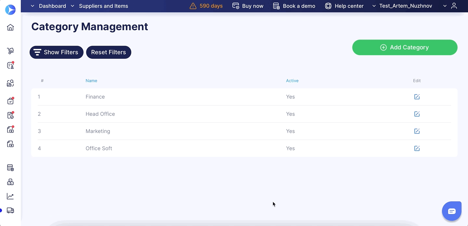Open the hand cart purchasing icon
This screenshot has height=226, width=468.
pyautogui.click(x=10, y=51)
